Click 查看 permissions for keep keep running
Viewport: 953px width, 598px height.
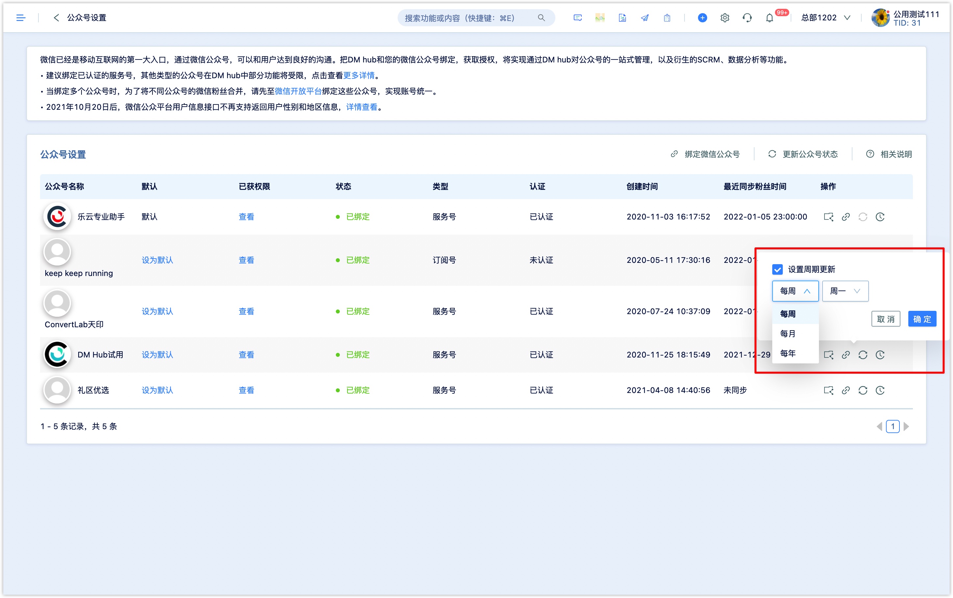pos(246,260)
